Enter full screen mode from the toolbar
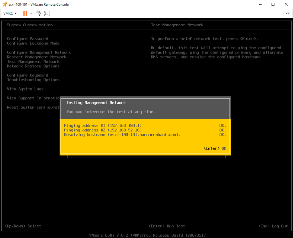This screenshot has height=238, width=293. (47, 13)
